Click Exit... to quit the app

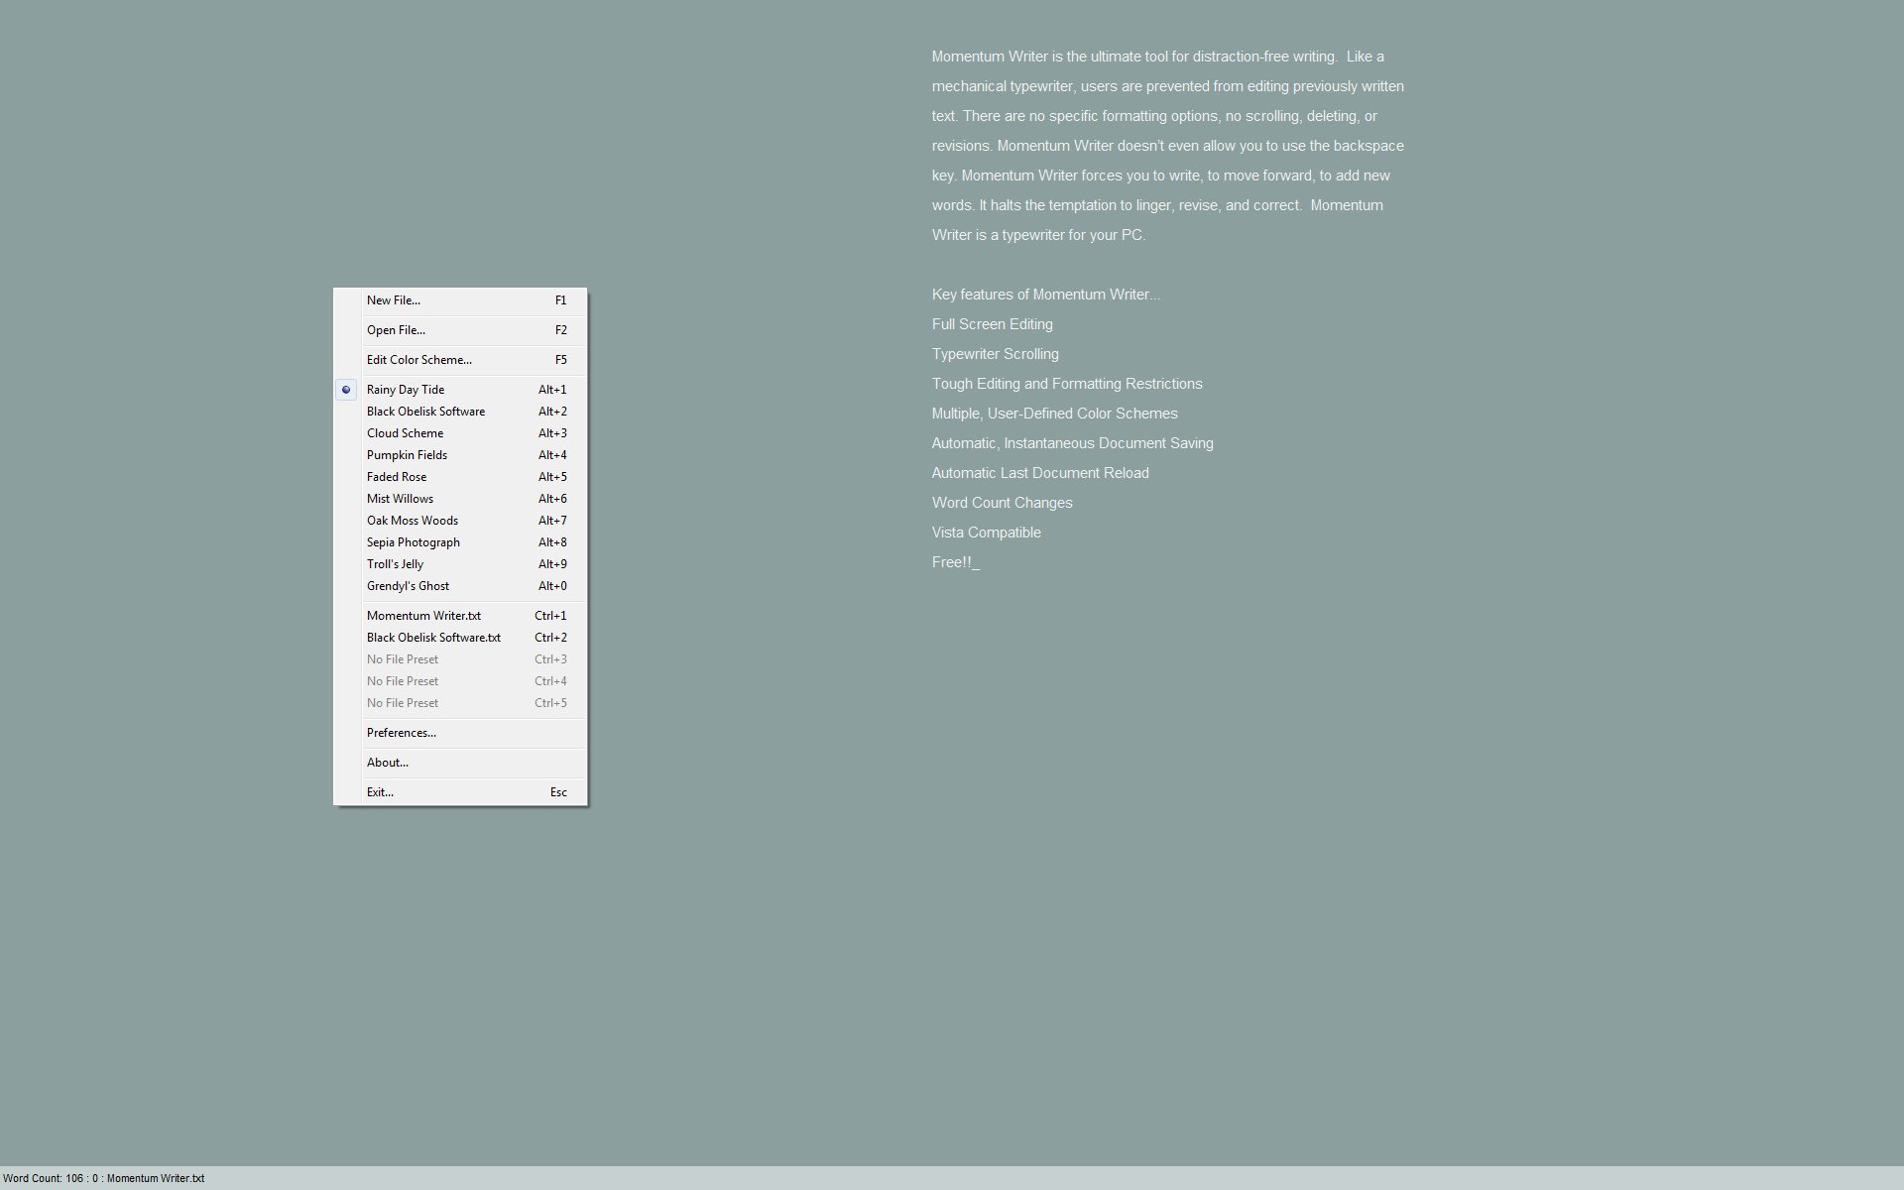coord(380,792)
